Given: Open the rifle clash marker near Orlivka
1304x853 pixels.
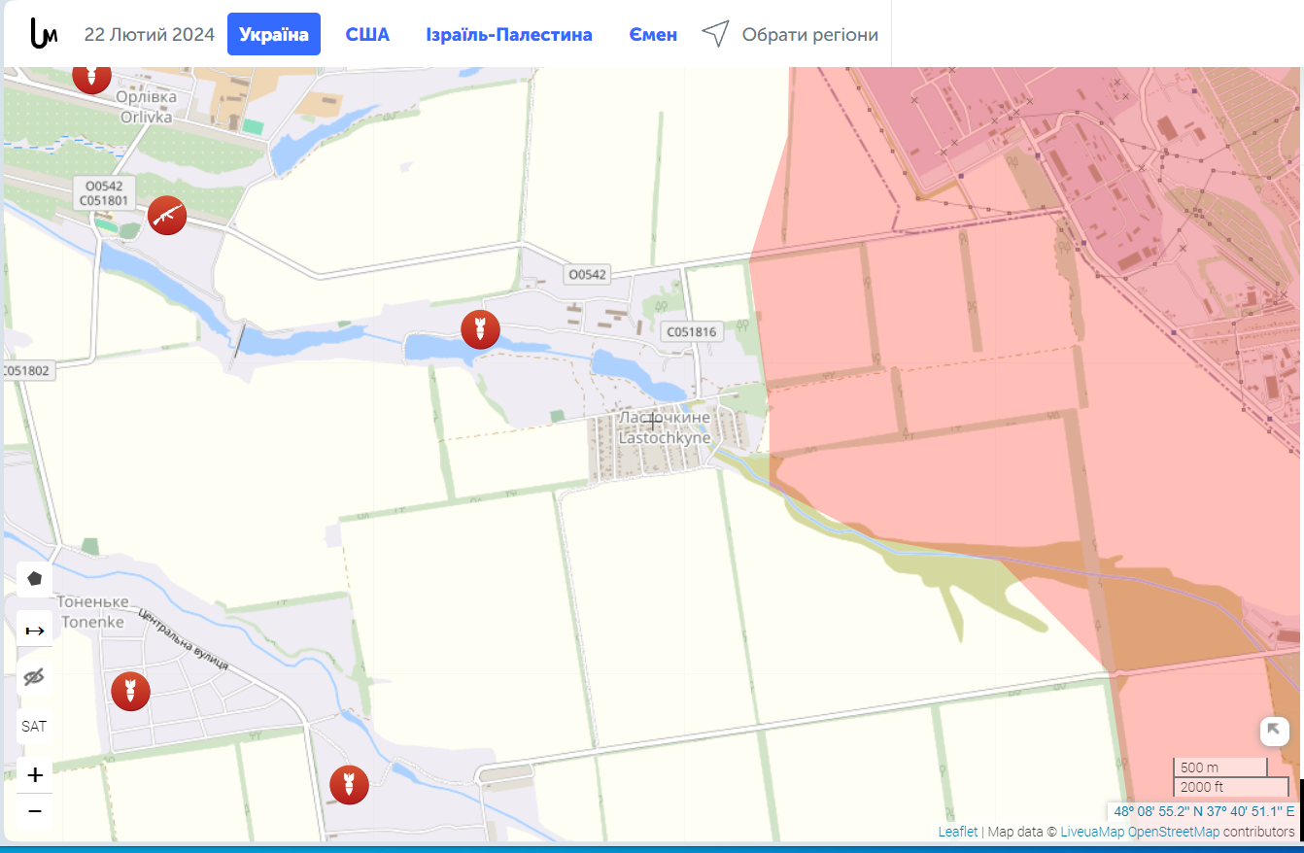Looking at the screenshot, I should (167, 215).
